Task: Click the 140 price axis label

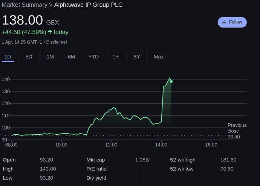Action: point(6,79)
